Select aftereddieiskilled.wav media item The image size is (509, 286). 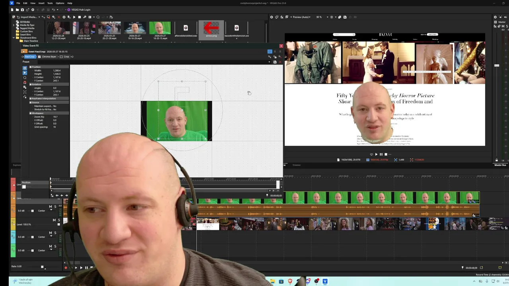(186, 30)
